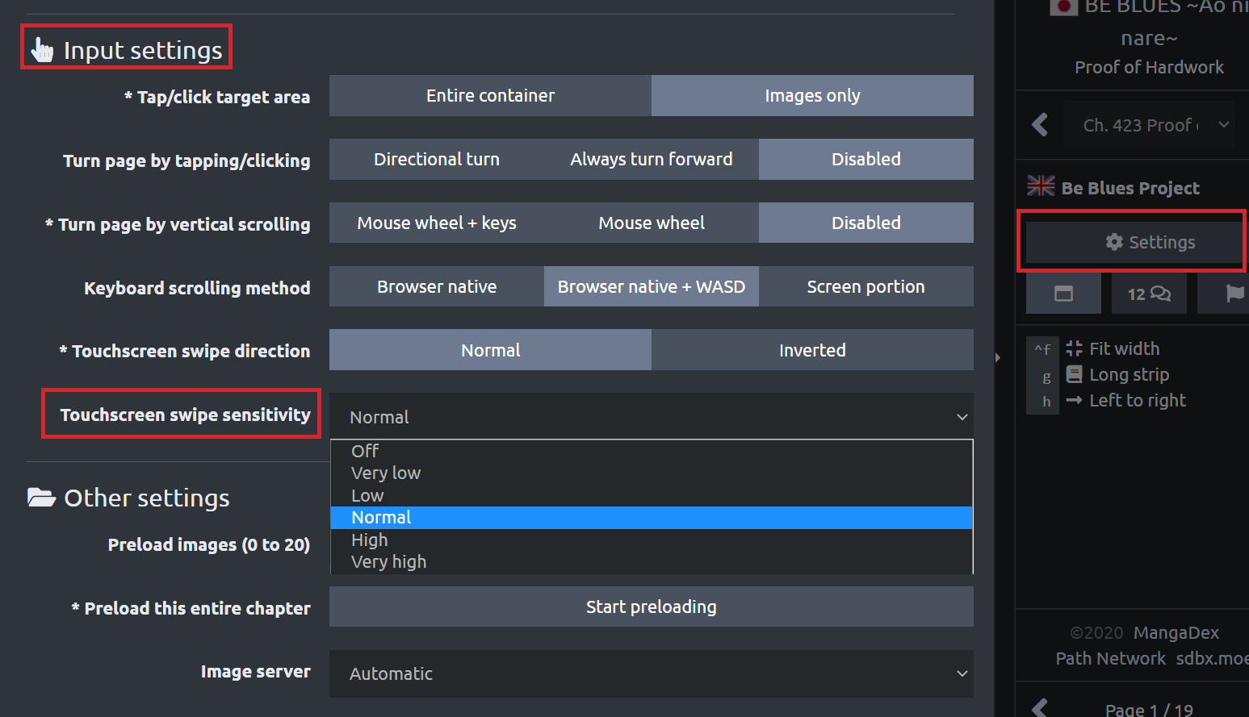Open the Image server dropdown
1249x717 pixels.
(651, 673)
